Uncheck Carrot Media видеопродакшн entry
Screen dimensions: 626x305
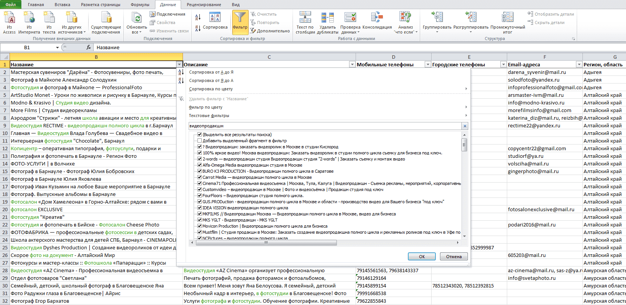click(199, 177)
